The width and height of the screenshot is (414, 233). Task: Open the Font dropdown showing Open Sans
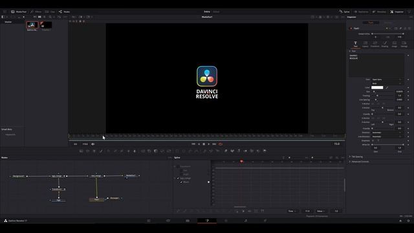pos(387,79)
